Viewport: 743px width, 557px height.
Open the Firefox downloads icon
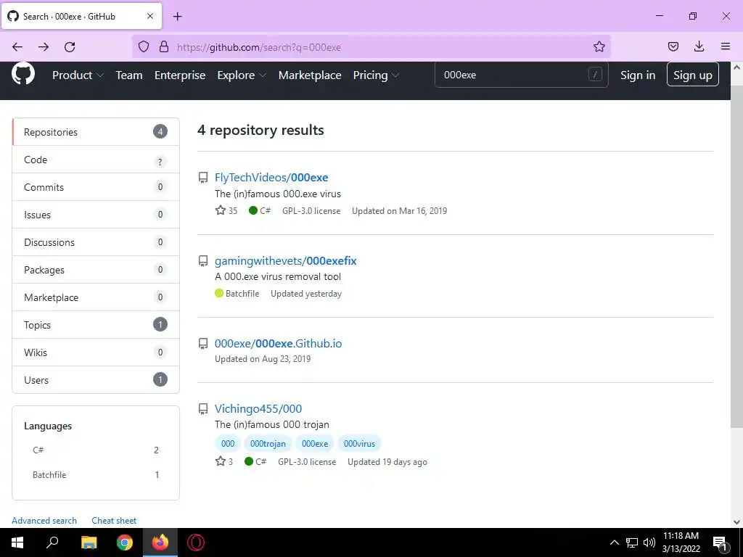(x=699, y=46)
